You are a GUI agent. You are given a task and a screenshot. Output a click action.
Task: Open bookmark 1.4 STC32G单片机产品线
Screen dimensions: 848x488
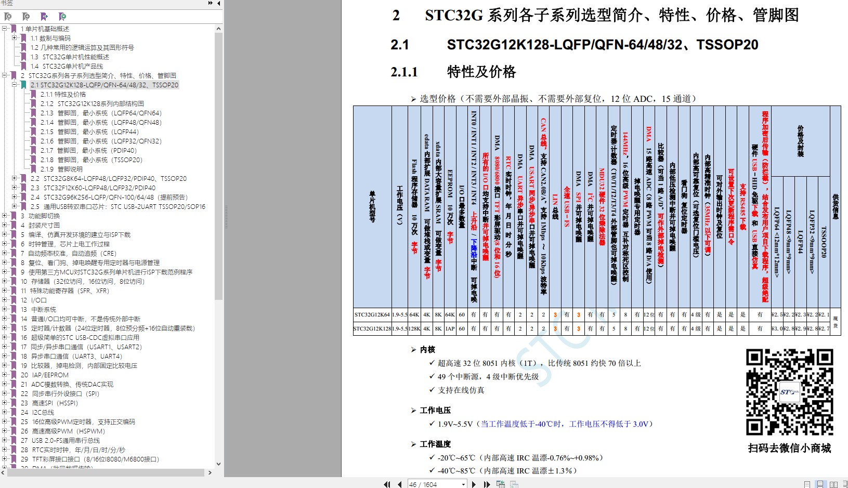coord(67,66)
